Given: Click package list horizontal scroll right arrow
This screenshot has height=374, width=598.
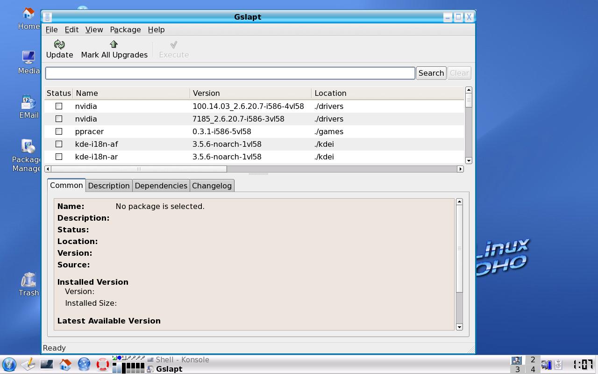Looking at the screenshot, I should (460, 169).
